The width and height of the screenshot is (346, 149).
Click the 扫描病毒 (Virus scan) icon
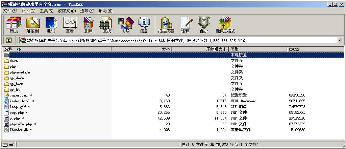[x=166, y=23]
